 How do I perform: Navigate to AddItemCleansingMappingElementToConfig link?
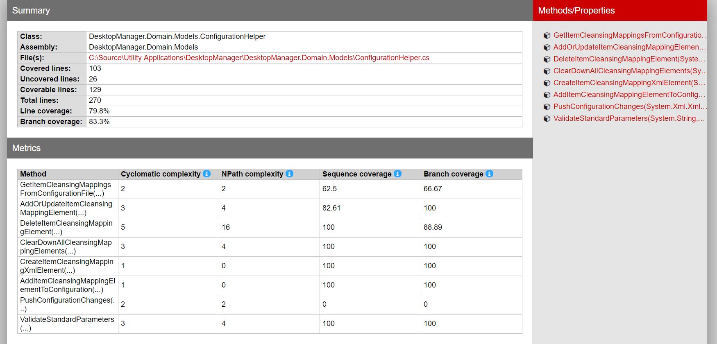coord(629,95)
